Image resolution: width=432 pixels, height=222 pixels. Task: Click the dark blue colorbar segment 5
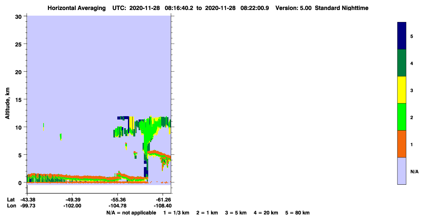[401, 36]
